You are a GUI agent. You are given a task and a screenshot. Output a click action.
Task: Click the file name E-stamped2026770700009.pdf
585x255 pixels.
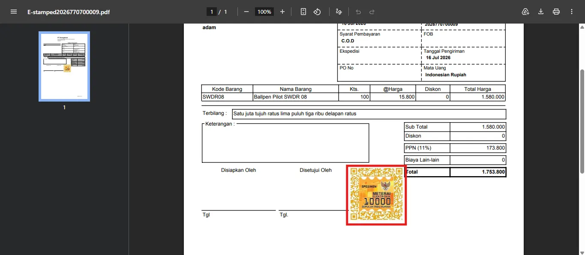[x=69, y=12]
